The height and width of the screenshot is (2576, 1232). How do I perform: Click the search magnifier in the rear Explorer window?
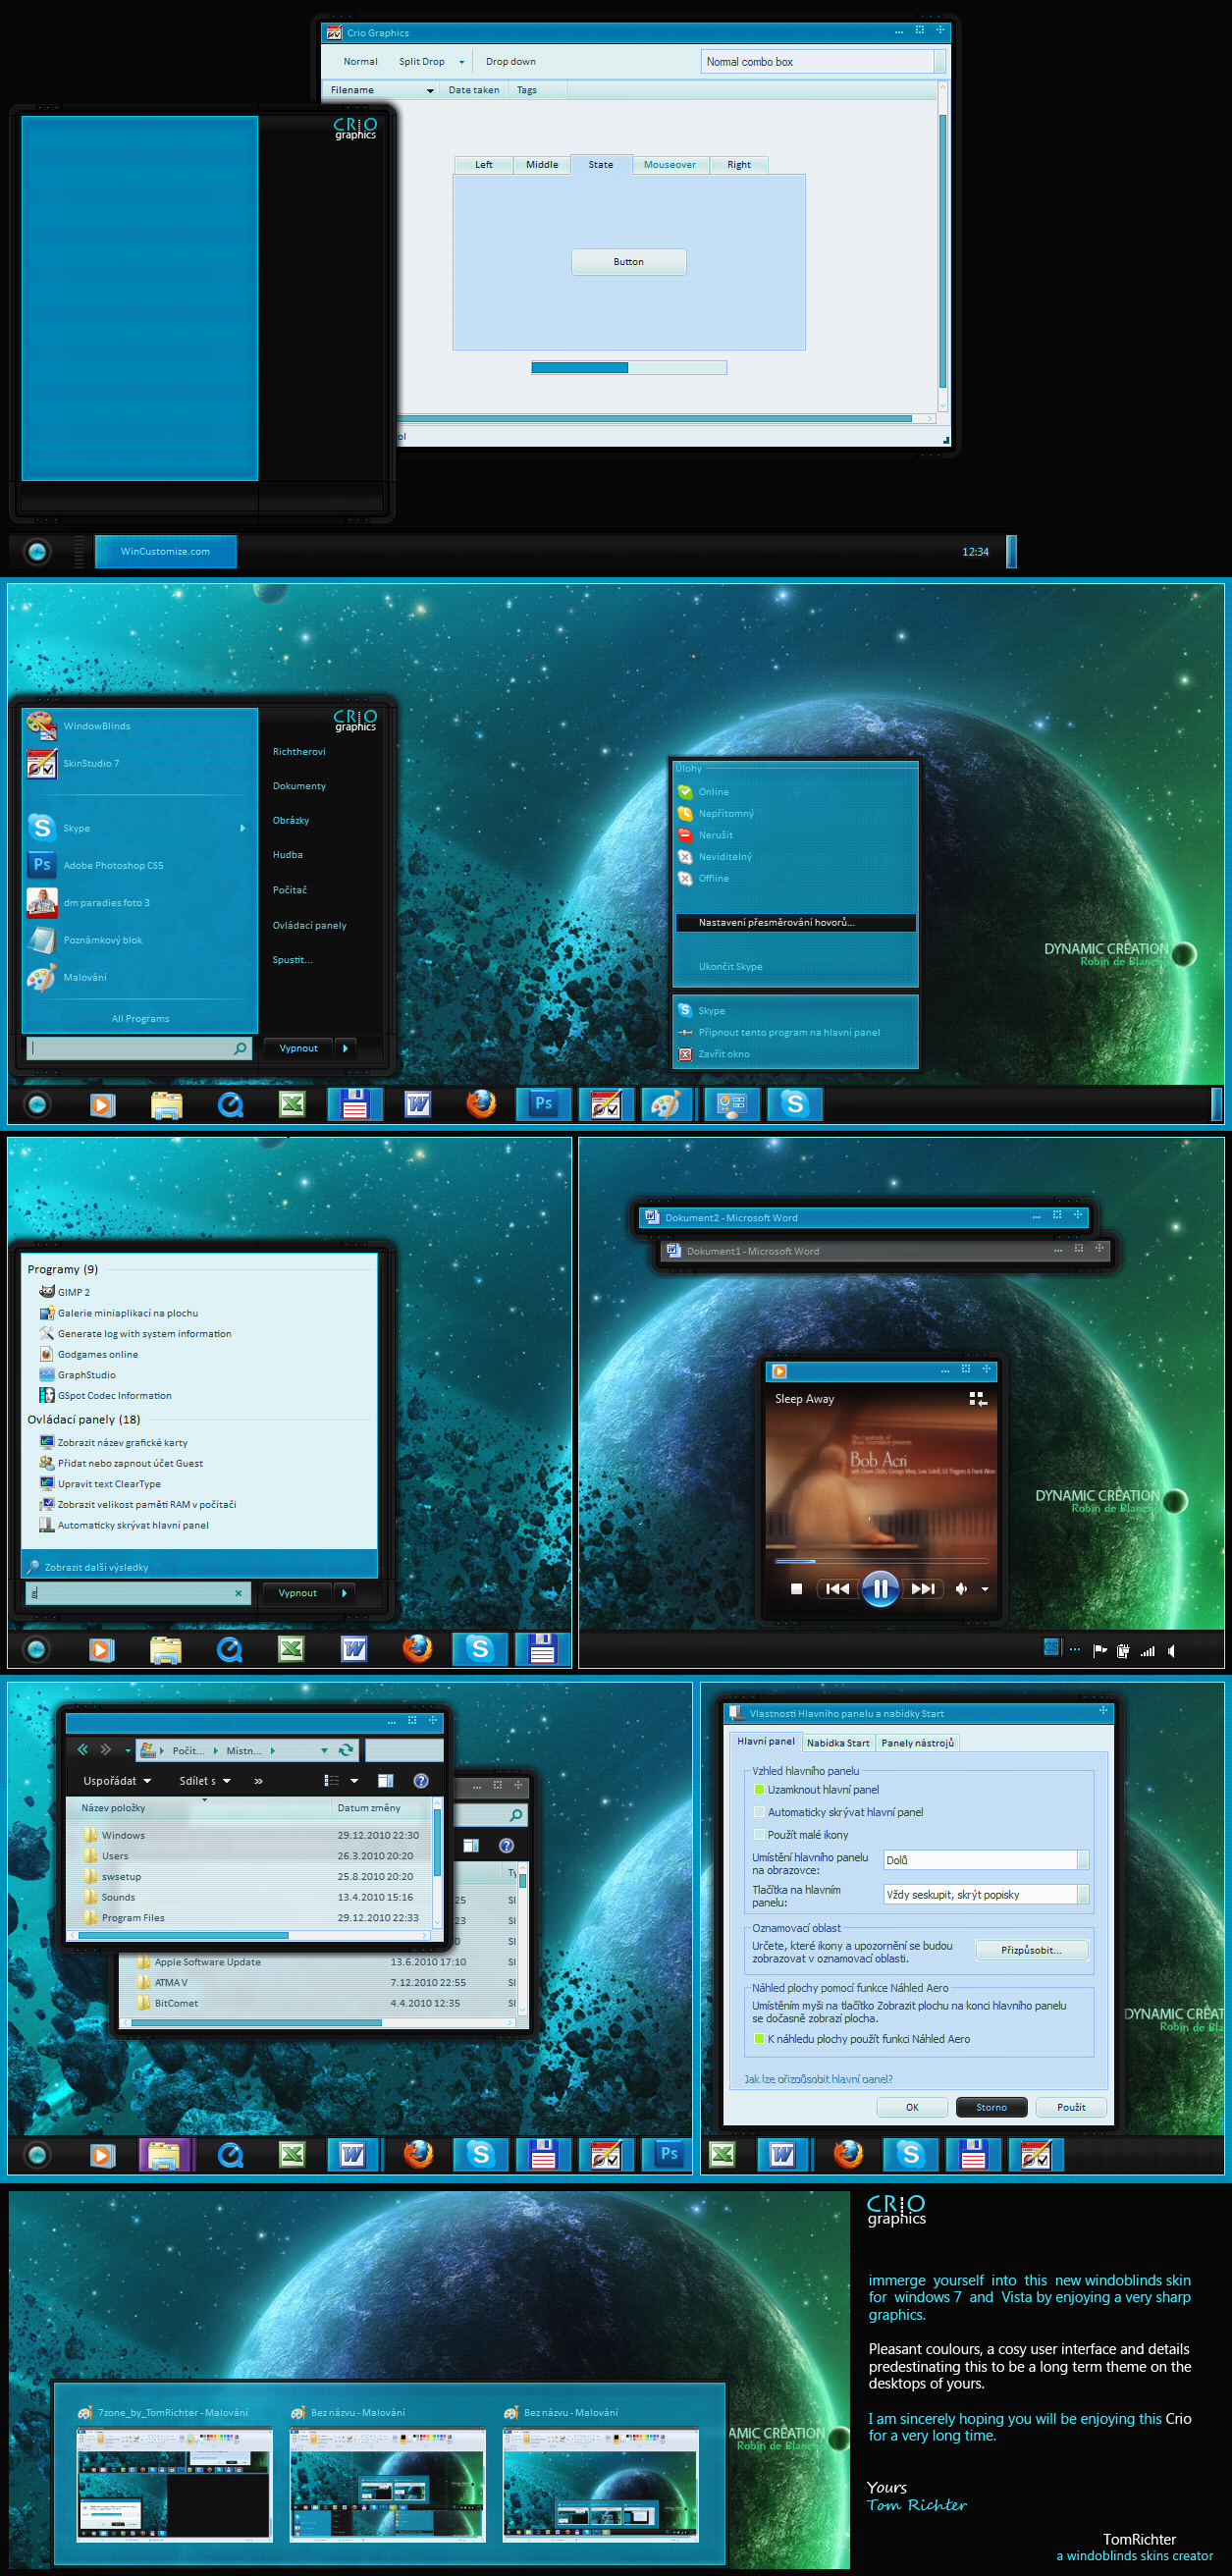click(x=516, y=1814)
